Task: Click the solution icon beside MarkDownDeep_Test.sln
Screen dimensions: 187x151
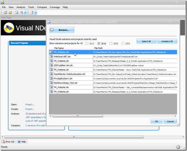Action: [51, 83]
